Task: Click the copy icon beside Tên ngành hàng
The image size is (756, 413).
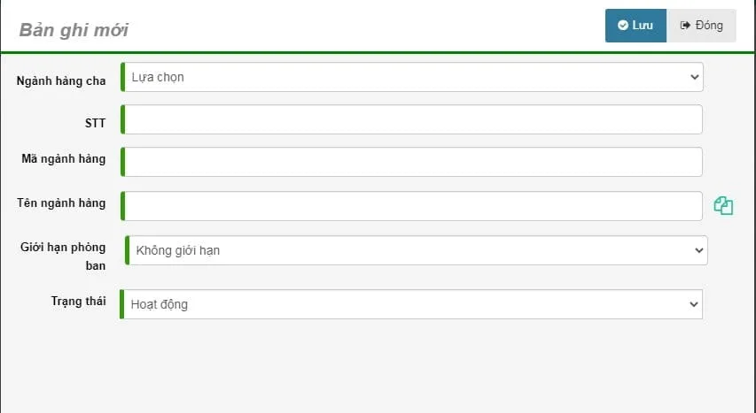Action: click(x=723, y=205)
